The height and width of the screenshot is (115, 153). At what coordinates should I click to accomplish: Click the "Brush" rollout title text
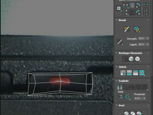122,20
